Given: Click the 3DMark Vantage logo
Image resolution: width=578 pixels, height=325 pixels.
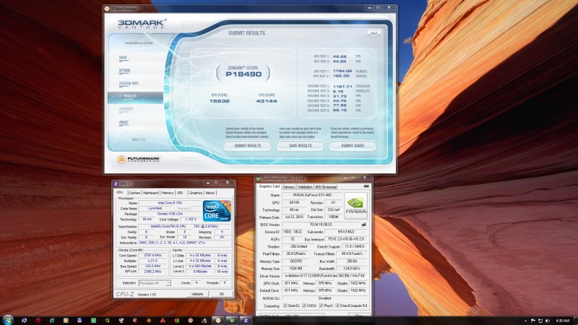Looking at the screenshot, I should [x=142, y=24].
